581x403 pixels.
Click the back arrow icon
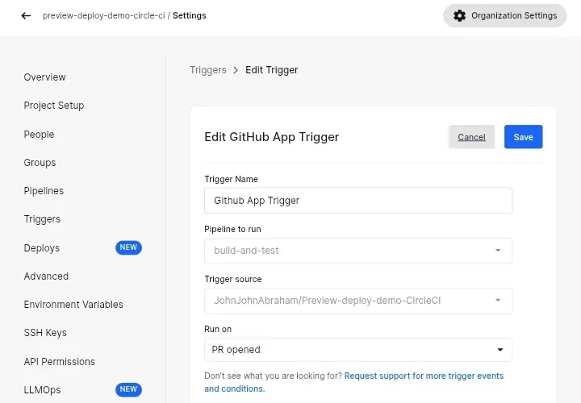tap(26, 15)
